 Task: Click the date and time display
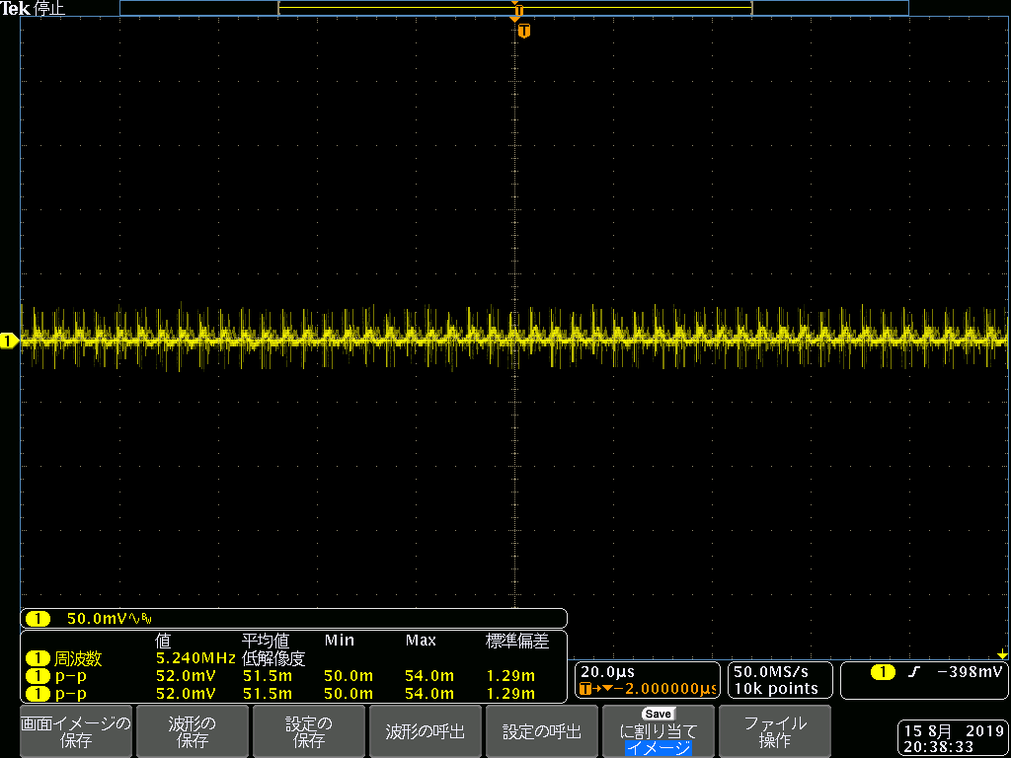tap(953, 739)
